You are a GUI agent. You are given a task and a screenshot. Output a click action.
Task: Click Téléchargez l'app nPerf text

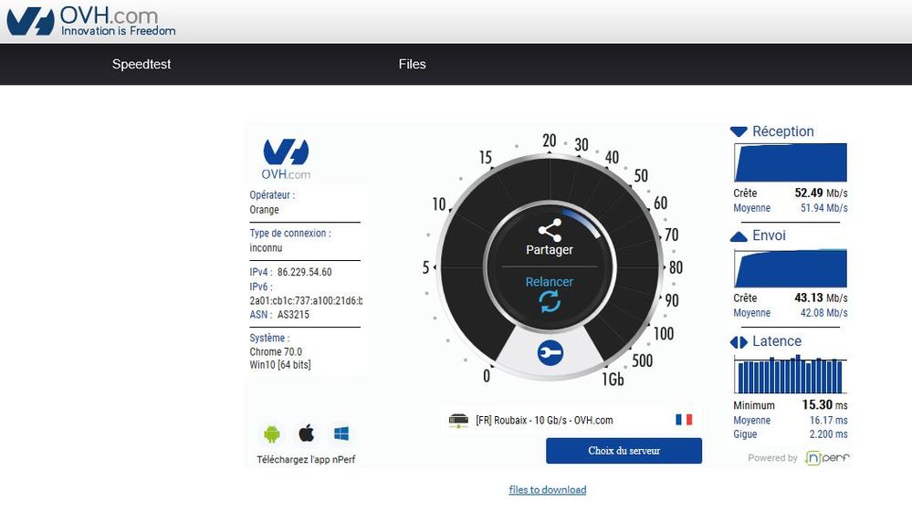point(306,459)
